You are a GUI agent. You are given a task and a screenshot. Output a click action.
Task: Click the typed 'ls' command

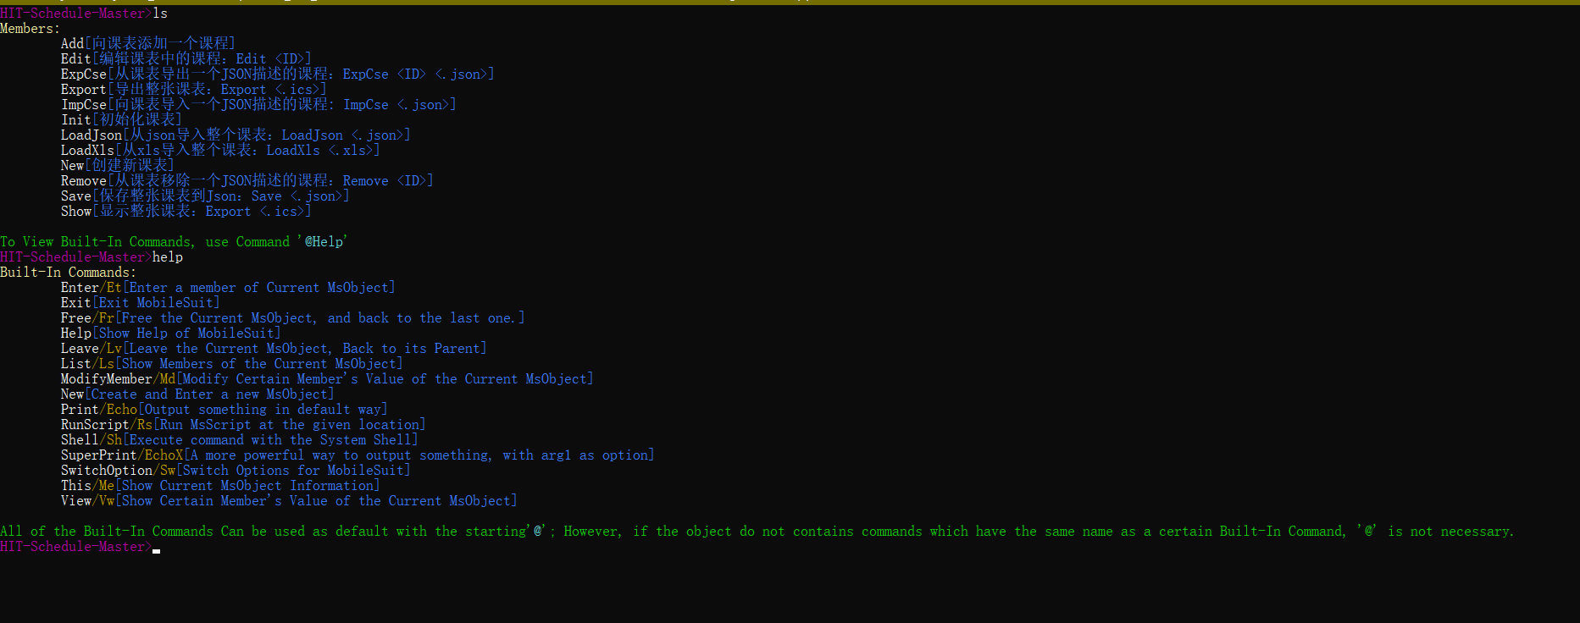pyautogui.click(x=160, y=13)
